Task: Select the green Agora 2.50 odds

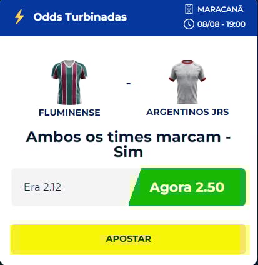Action: coord(187,187)
